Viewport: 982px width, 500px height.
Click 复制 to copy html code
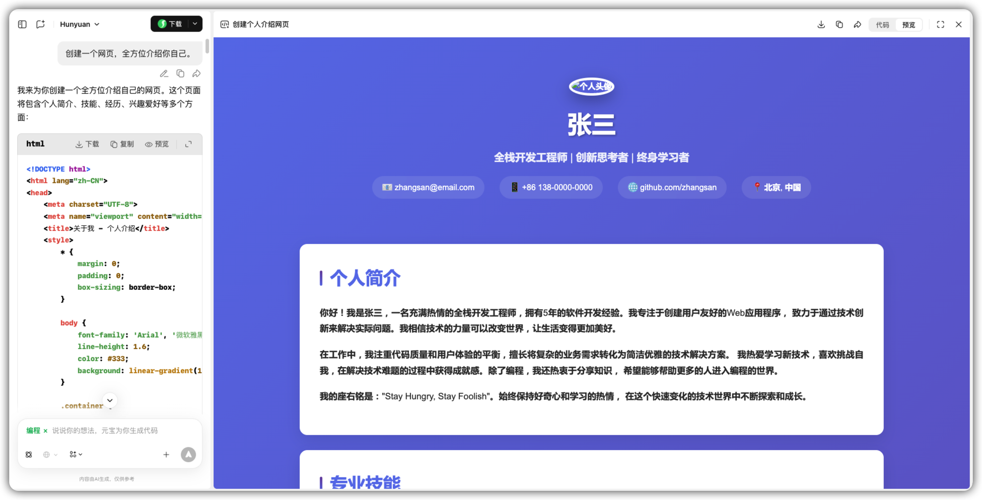[122, 144]
